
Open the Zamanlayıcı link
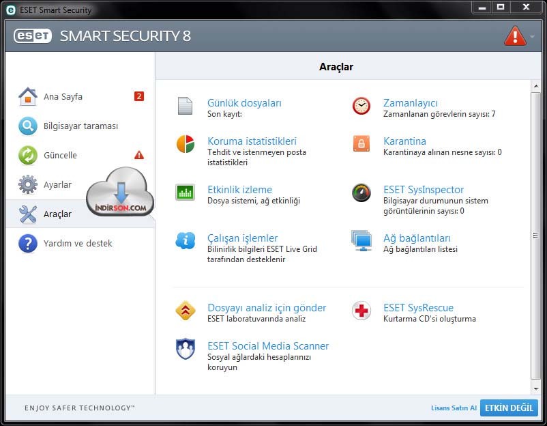411,103
